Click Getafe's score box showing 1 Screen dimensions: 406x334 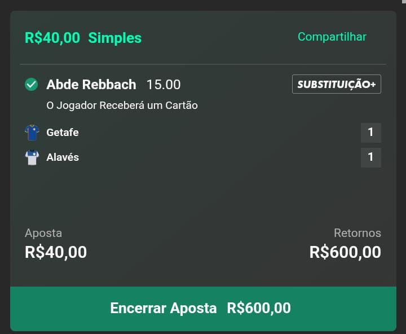(370, 133)
